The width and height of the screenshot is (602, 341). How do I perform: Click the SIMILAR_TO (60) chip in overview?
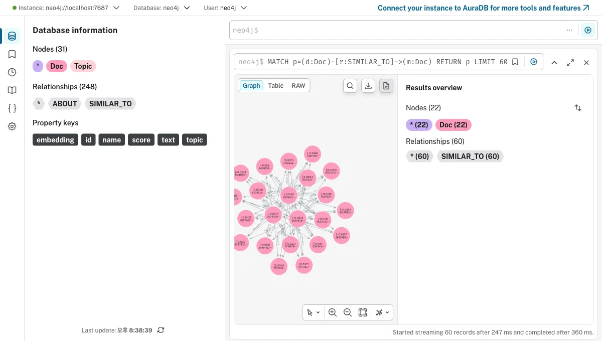pos(470,156)
